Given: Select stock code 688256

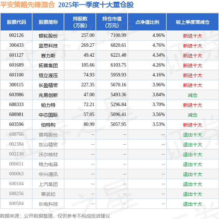Looking at the screenshot, I should (x=16, y=194).
